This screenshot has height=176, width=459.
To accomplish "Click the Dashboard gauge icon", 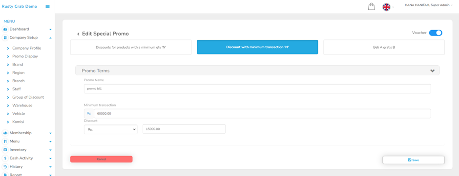I will (x=5, y=30).
